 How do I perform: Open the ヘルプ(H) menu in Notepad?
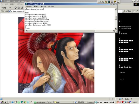[x=51, y=6]
